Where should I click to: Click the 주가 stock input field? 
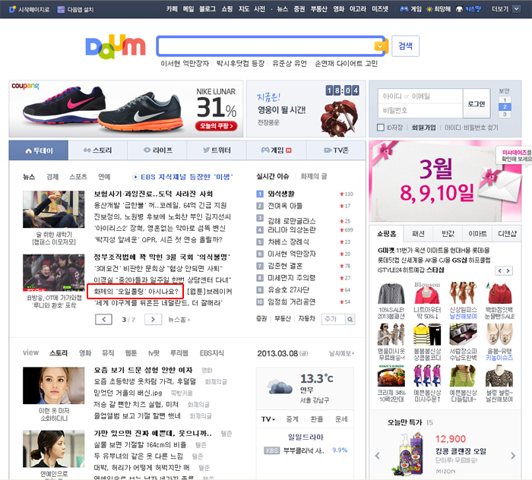point(333,319)
